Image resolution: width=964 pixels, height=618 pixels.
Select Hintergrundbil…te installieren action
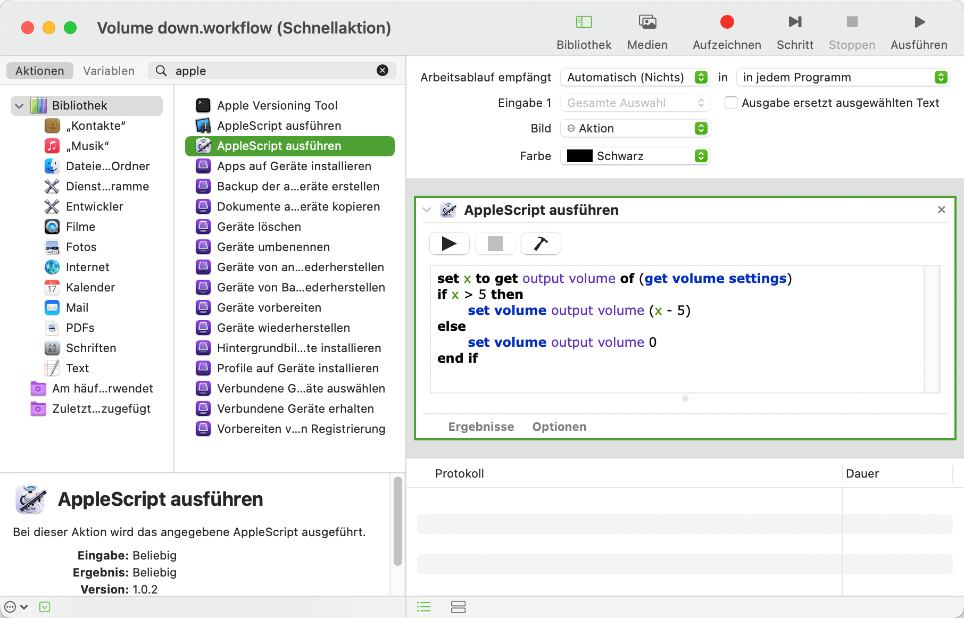coord(290,348)
